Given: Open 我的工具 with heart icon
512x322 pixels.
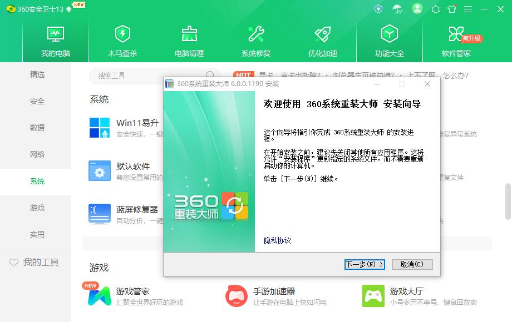Looking at the screenshot, I should 35,263.
